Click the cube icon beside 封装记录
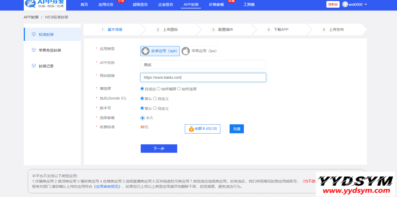Screen dimensions: 397x197 [34, 66]
